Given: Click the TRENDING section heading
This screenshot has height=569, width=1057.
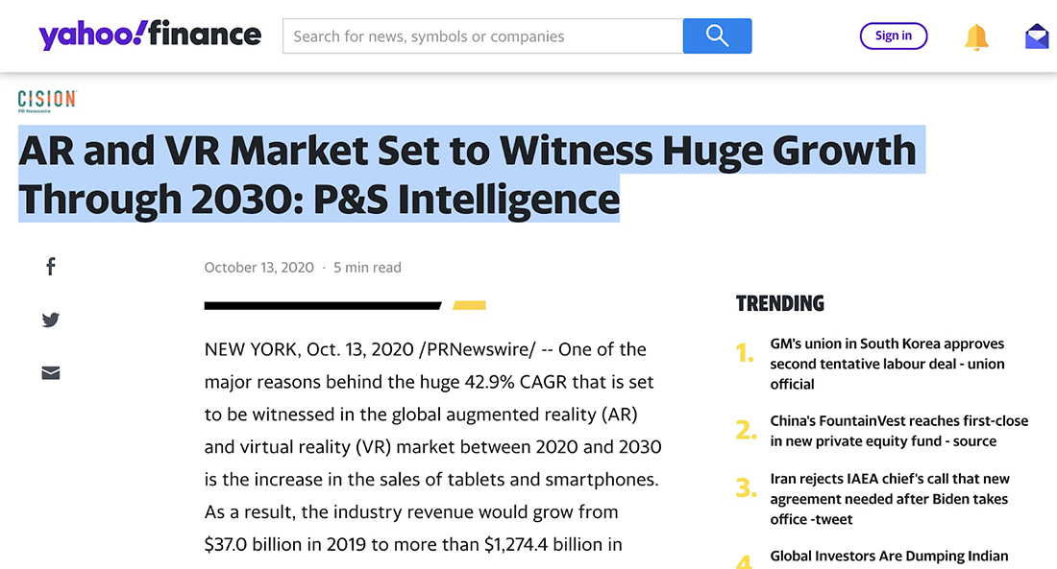Looking at the screenshot, I should [779, 303].
